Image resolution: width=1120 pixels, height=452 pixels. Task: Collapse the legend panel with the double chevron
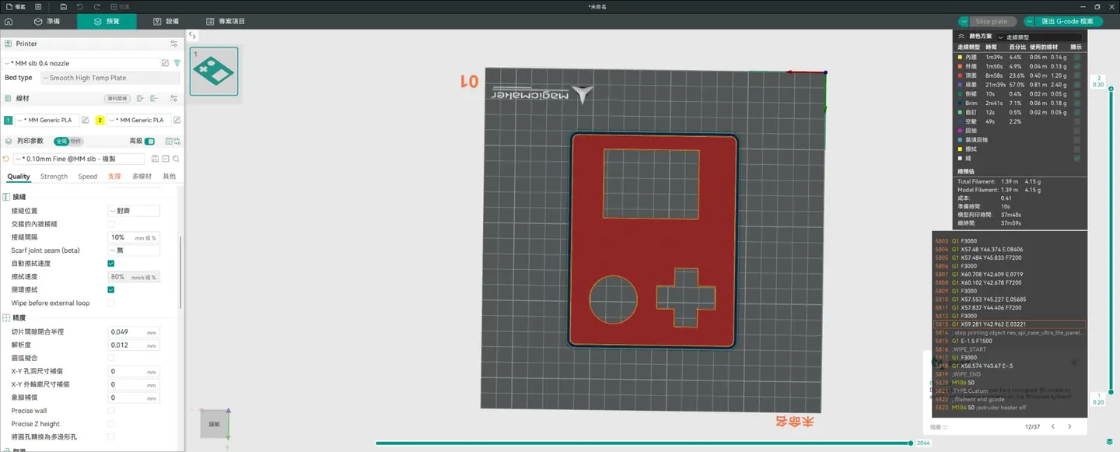click(961, 37)
